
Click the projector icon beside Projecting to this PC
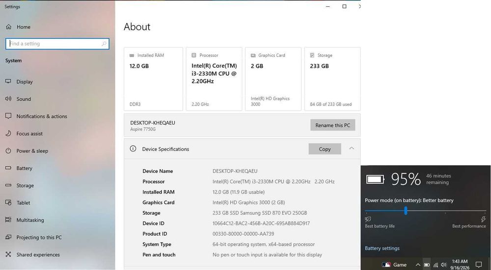8,237
